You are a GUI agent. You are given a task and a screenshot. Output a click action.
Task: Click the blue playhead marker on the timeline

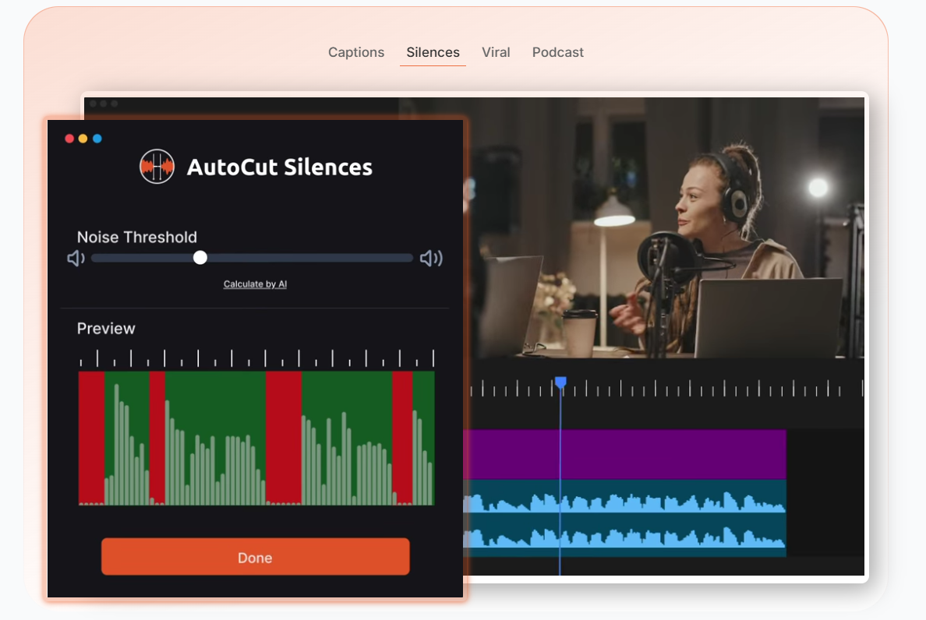pos(560,382)
